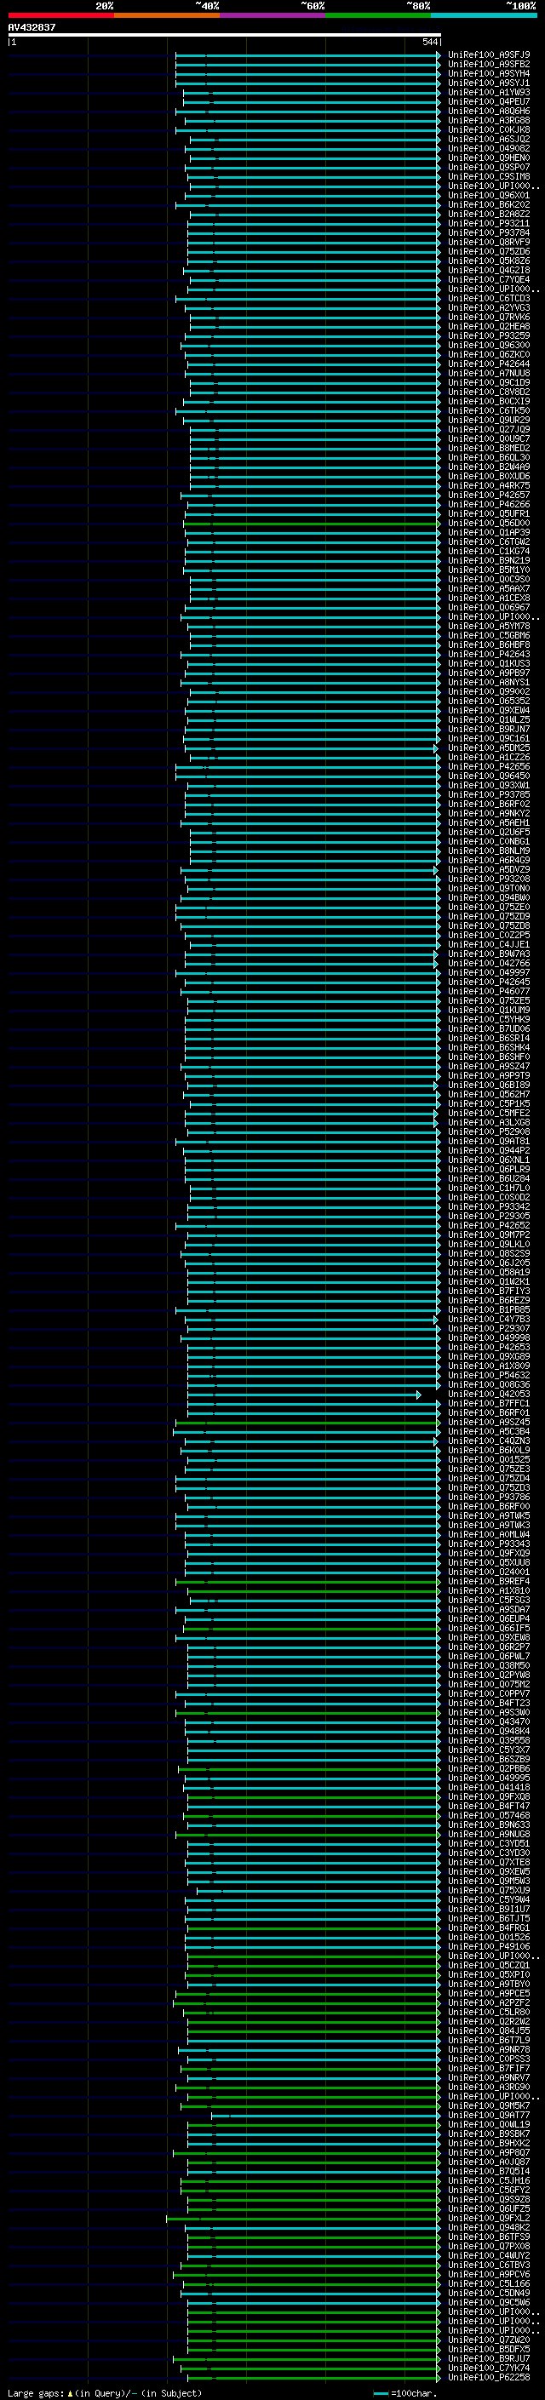
Task: Open last hit UniRef100_P62258
Action: coord(488,2377)
